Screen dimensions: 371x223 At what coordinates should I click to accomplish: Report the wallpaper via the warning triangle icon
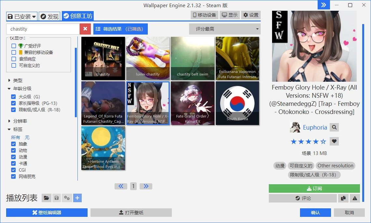coord(355,198)
